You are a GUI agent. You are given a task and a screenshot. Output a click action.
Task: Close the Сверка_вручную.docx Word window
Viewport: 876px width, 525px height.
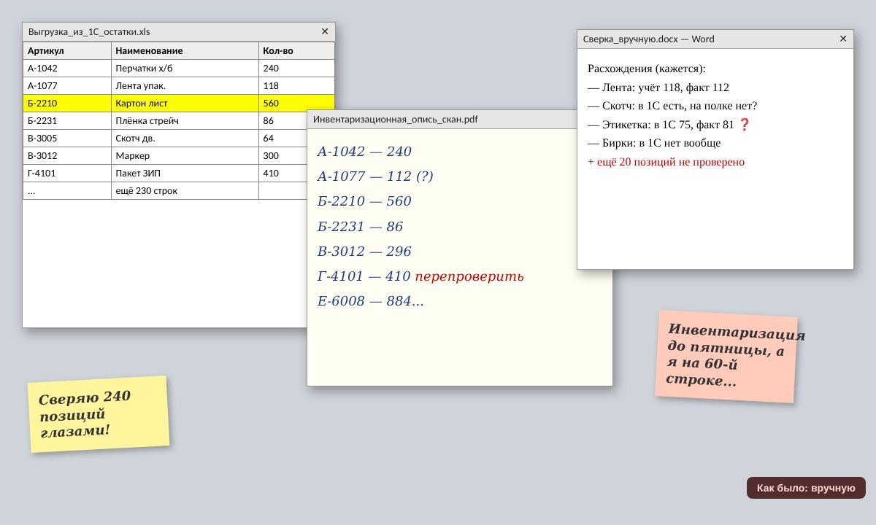pyautogui.click(x=843, y=39)
